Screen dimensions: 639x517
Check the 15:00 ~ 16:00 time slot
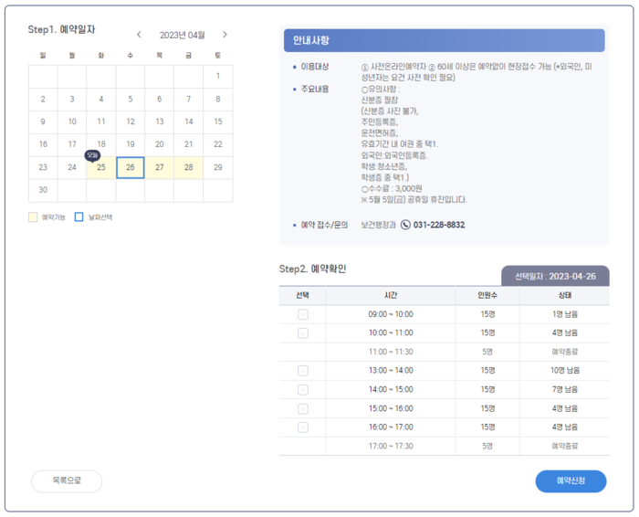pyautogui.click(x=303, y=408)
